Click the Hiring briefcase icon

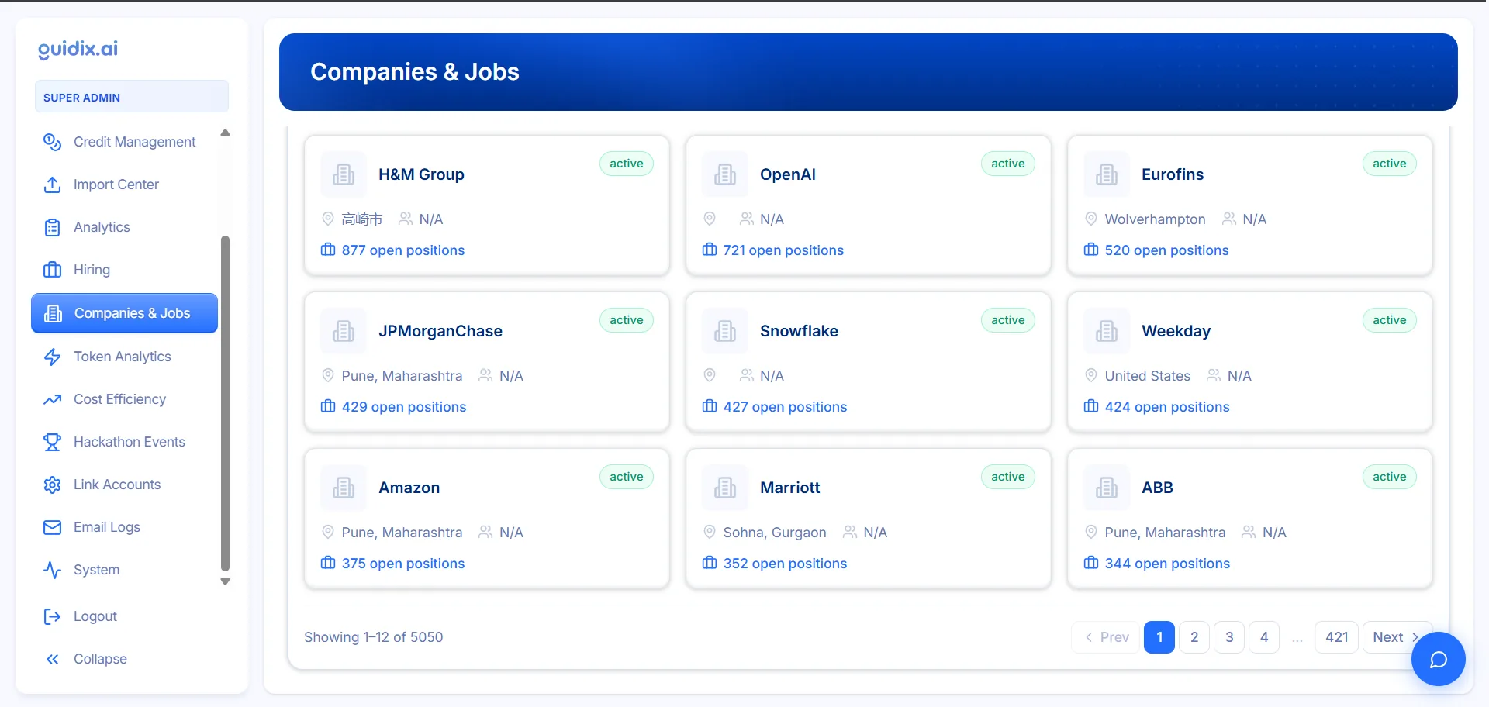click(x=52, y=270)
